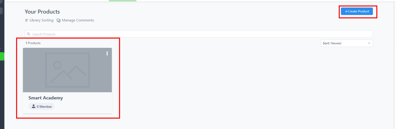
Task: Open the Smart Academy product title
Action: coord(46,98)
